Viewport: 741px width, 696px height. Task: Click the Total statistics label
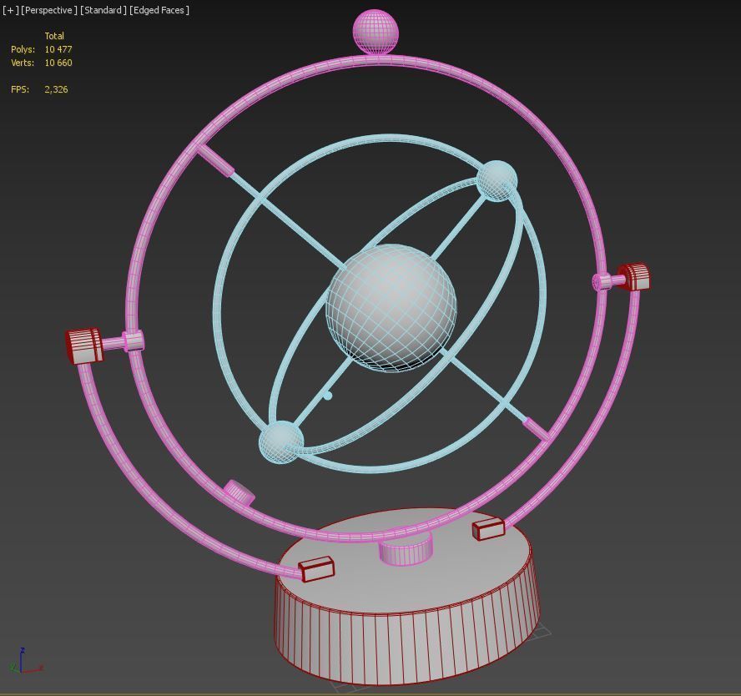point(55,36)
